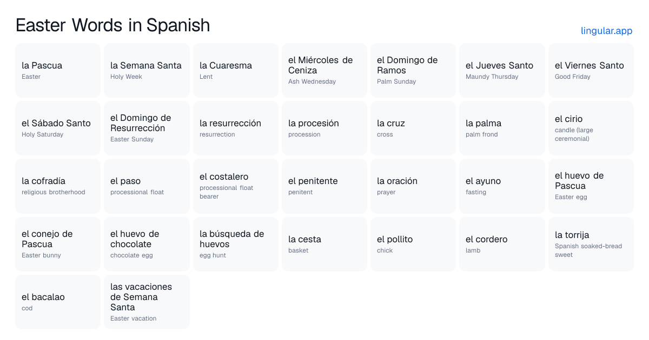
Task: Select the 'el ayuno' fasting card
Action: [x=502, y=186]
